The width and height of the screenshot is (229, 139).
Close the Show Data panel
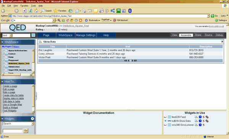(x=222, y=42)
